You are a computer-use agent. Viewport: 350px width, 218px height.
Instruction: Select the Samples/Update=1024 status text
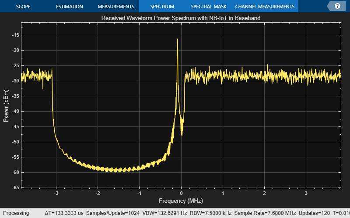pyautogui.click(x=113, y=213)
